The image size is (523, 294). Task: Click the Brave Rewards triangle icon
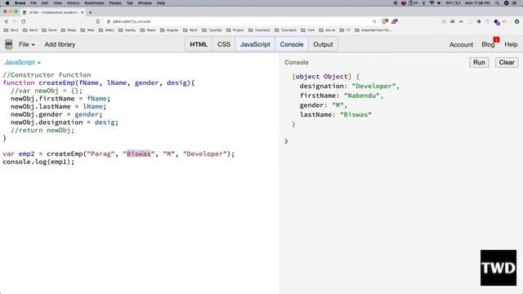pos(395,21)
